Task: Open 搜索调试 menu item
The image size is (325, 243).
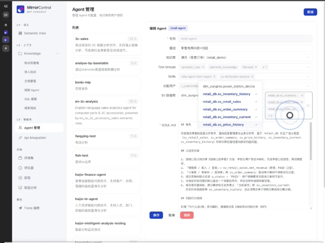Action: (30, 108)
